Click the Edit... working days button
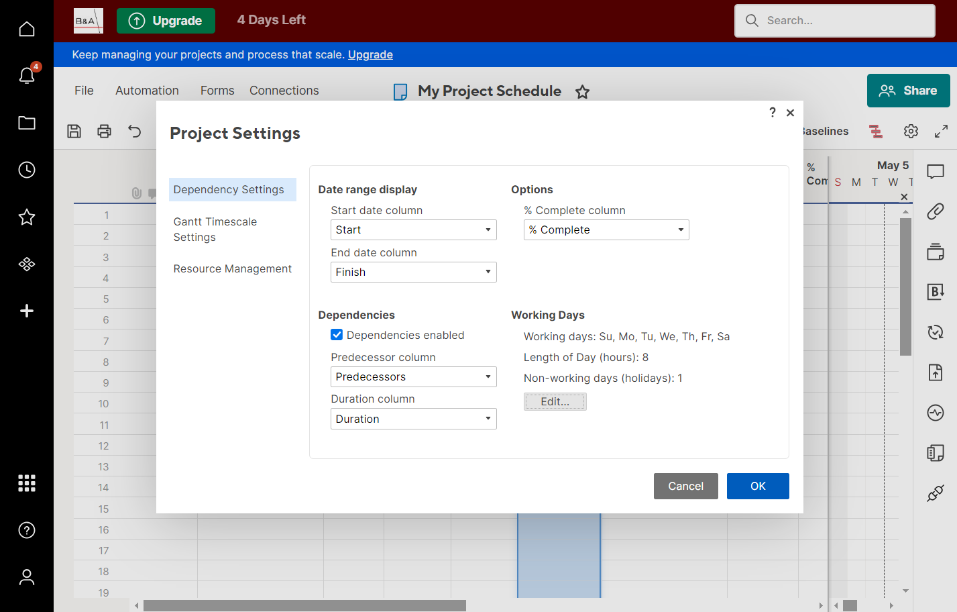The width and height of the screenshot is (957, 612). click(555, 401)
